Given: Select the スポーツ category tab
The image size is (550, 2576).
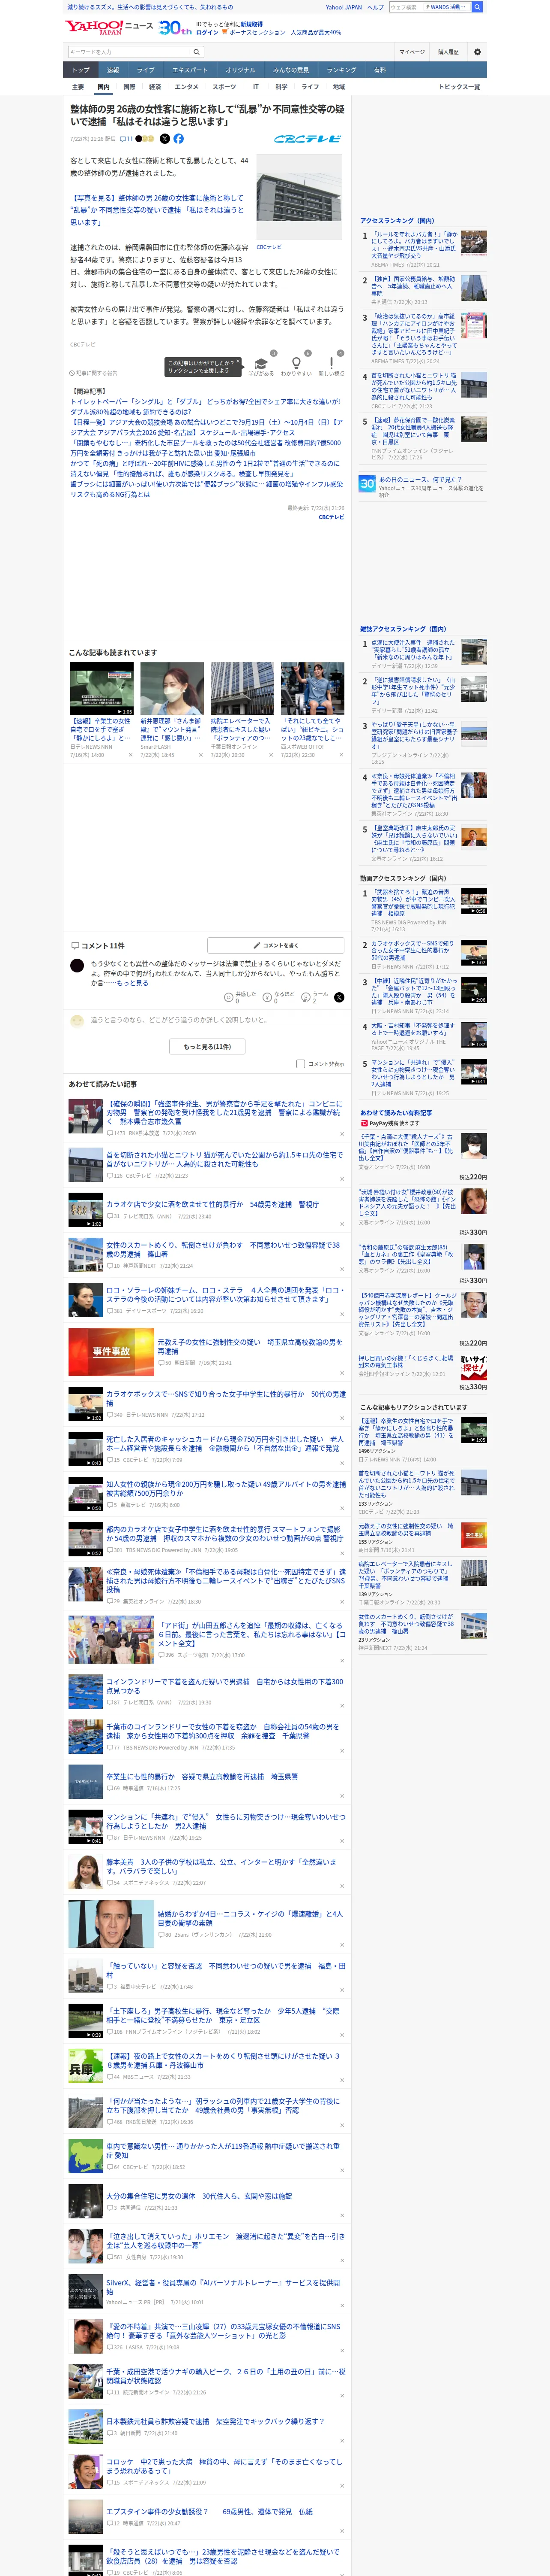Looking at the screenshot, I should tap(224, 87).
